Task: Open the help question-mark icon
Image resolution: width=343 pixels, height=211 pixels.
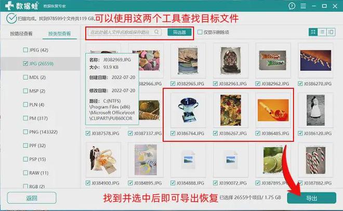Action: pos(292,6)
